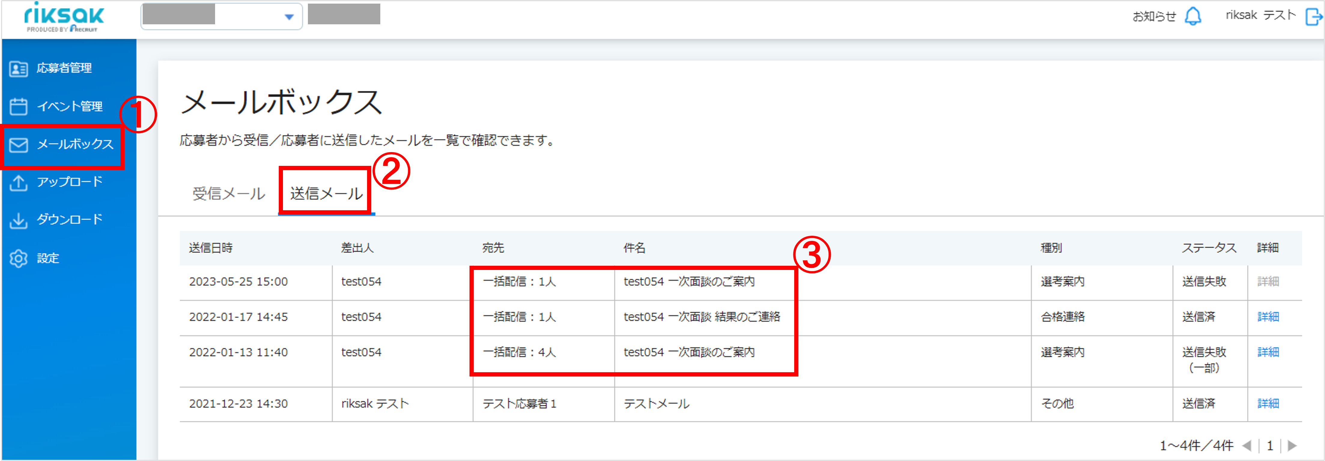Select page 1 in pagination
1325x461 pixels.
coord(1269,446)
